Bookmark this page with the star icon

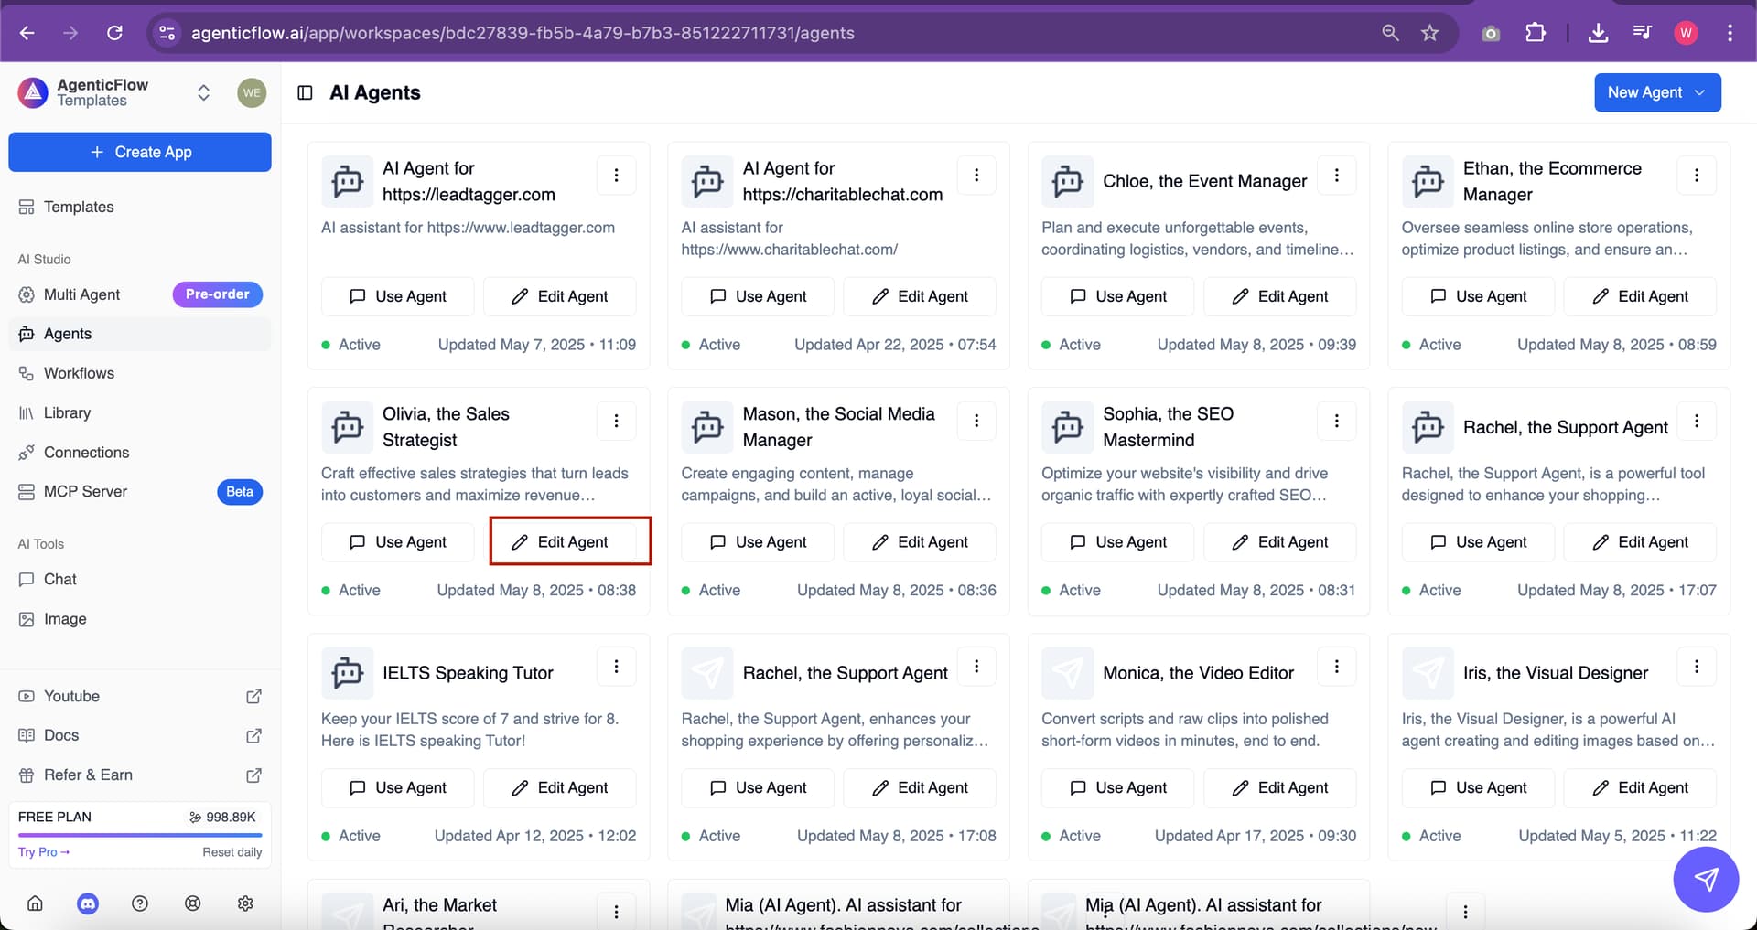click(x=1430, y=33)
